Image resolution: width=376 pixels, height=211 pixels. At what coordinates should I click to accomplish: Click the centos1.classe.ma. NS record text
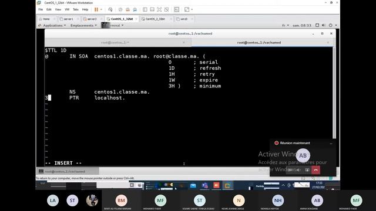122,92
